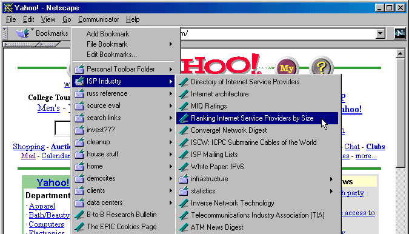Click folder icon beside search links
Image resolution: width=409 pixels, height=234 pixels.
pos(79,118)
